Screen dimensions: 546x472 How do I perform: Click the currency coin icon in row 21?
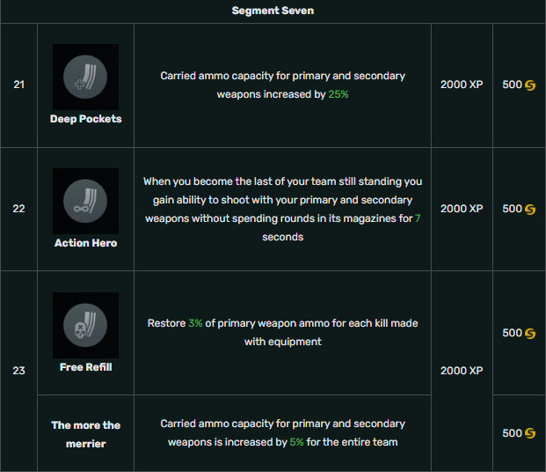(x=530, y=85)
